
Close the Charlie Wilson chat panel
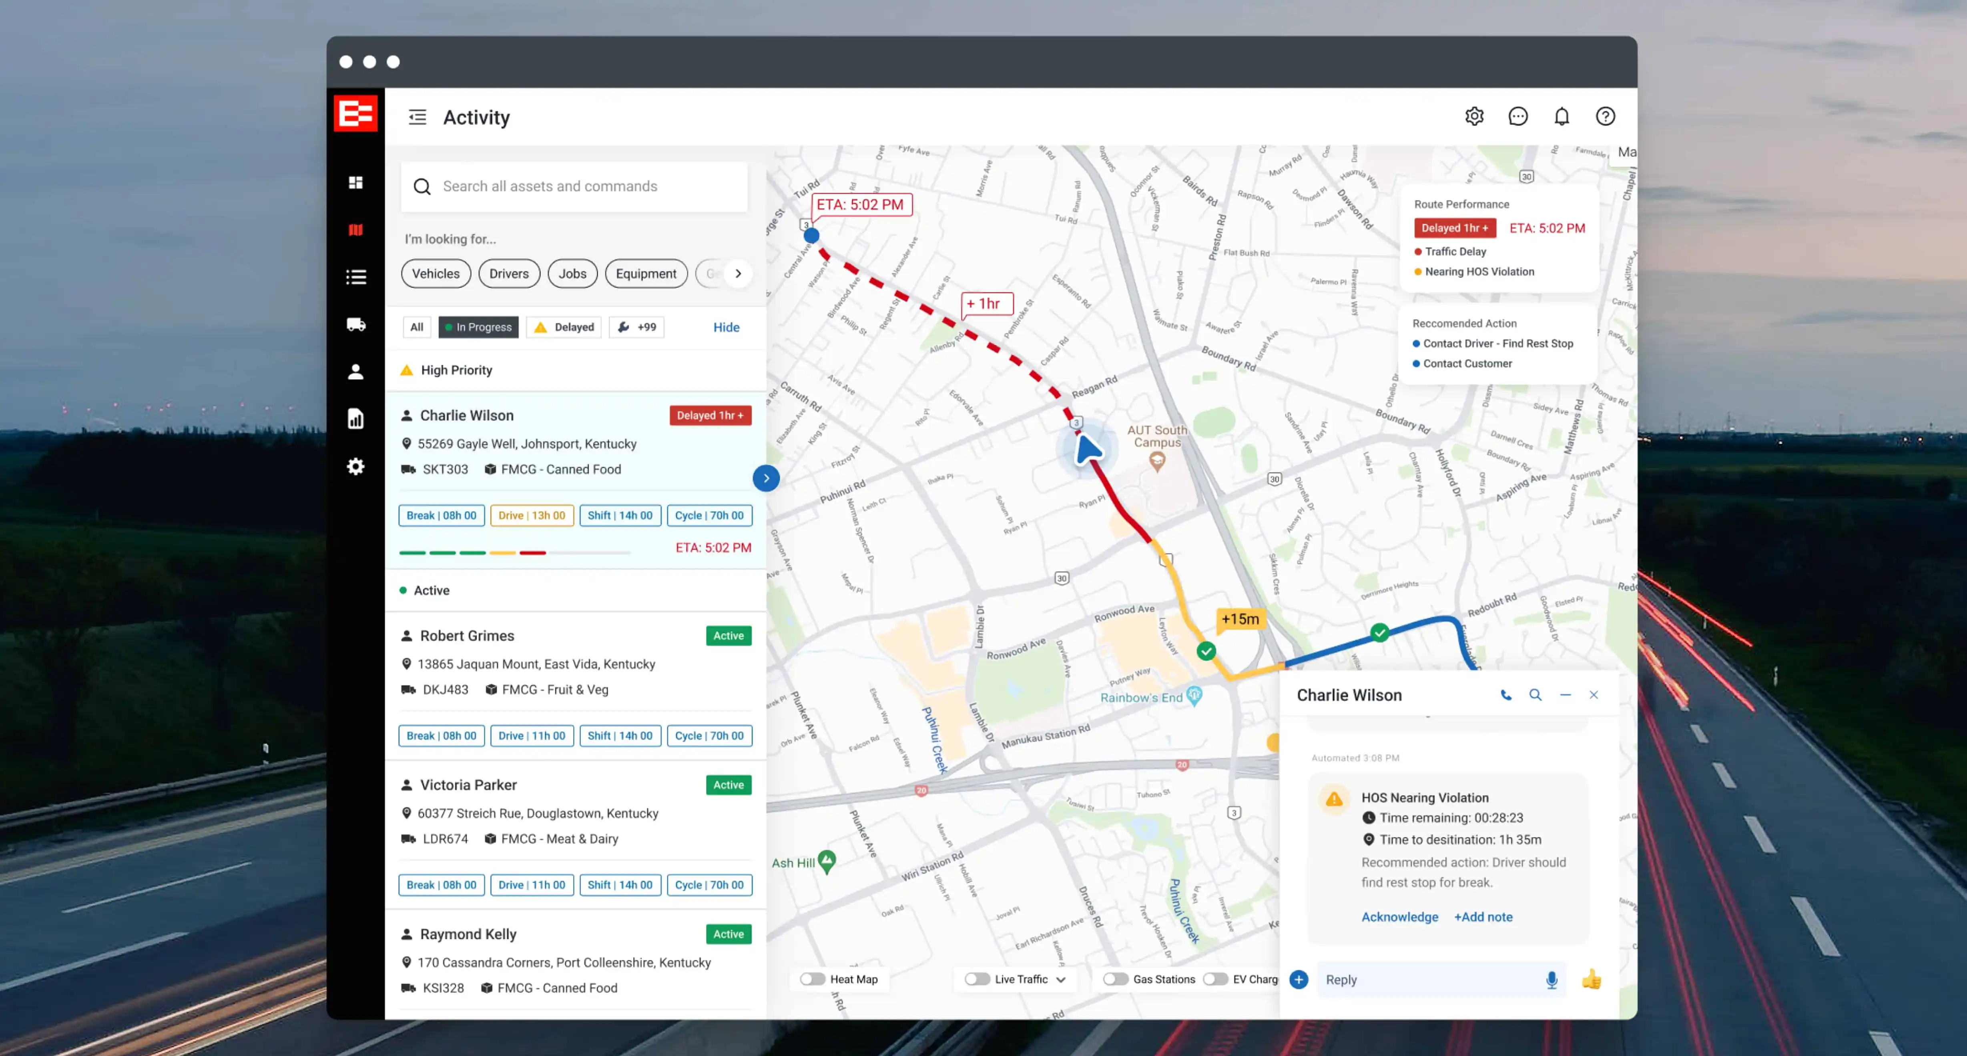pos(1594,694)
